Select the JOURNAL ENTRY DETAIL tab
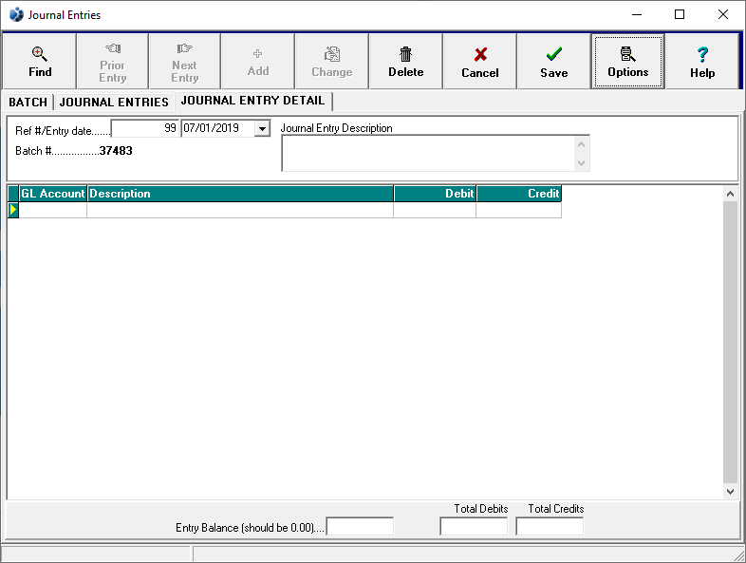746x563 pixels. point(252,101)
